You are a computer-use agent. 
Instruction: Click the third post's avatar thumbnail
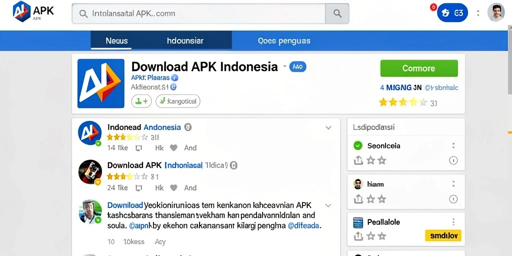[90, 211]
